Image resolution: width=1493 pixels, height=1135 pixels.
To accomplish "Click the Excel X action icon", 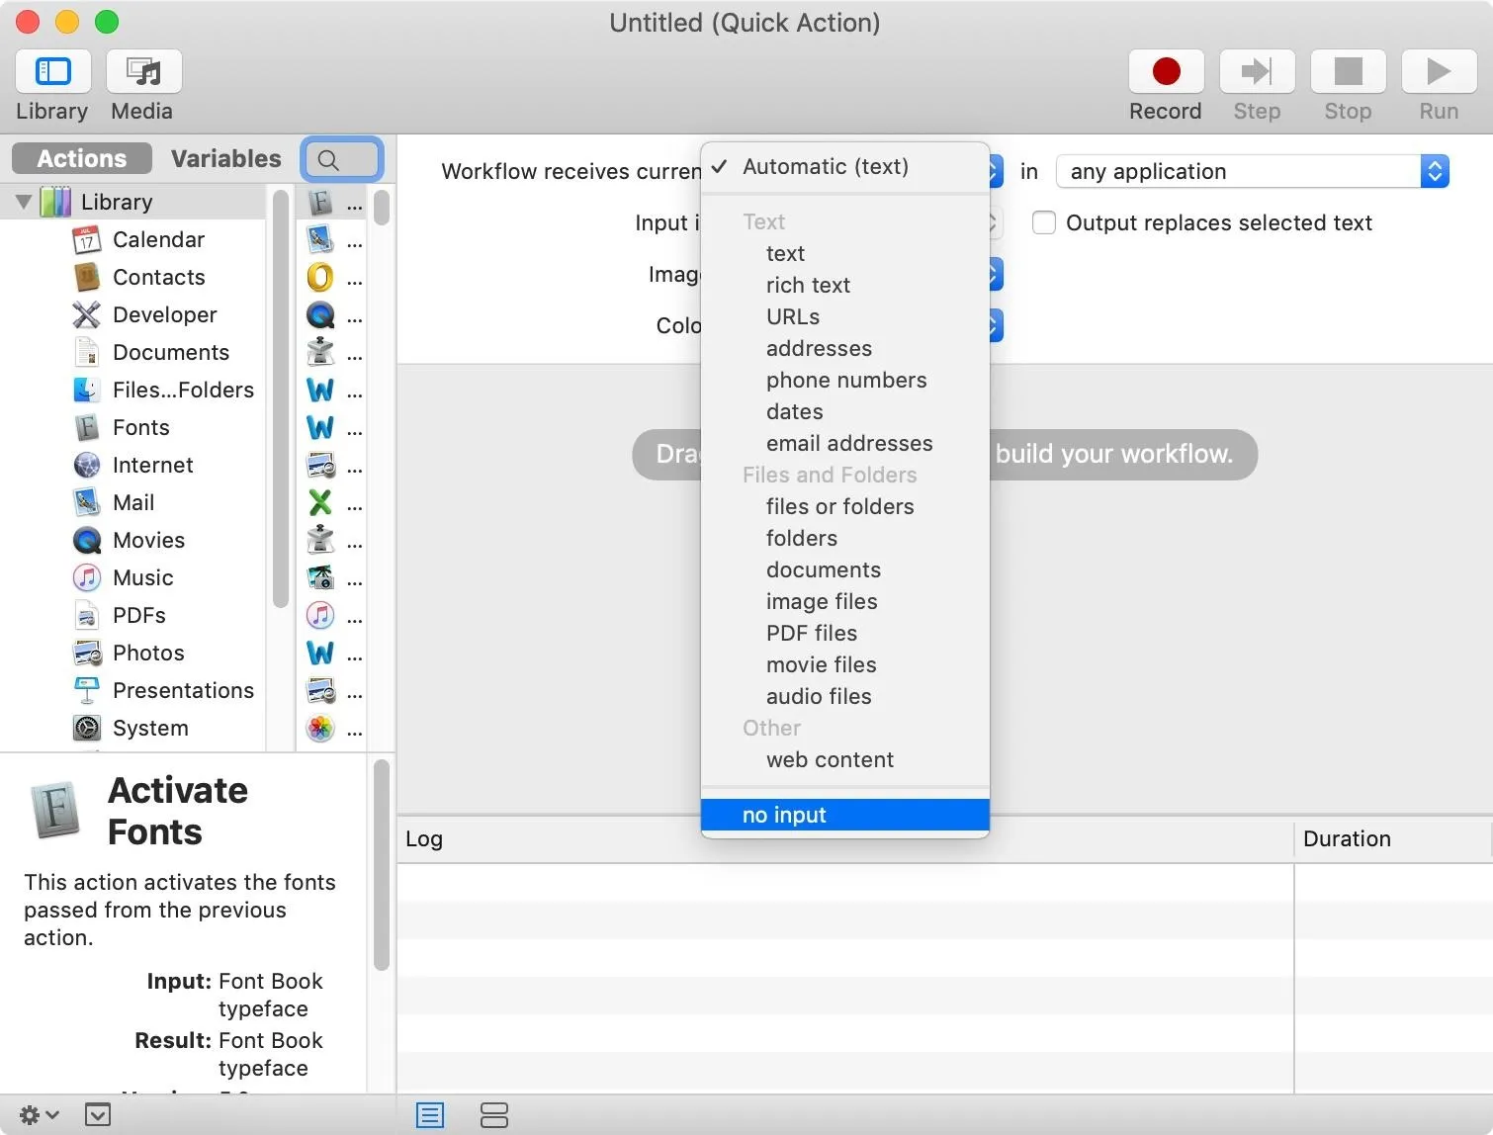I will pos(320,502).
